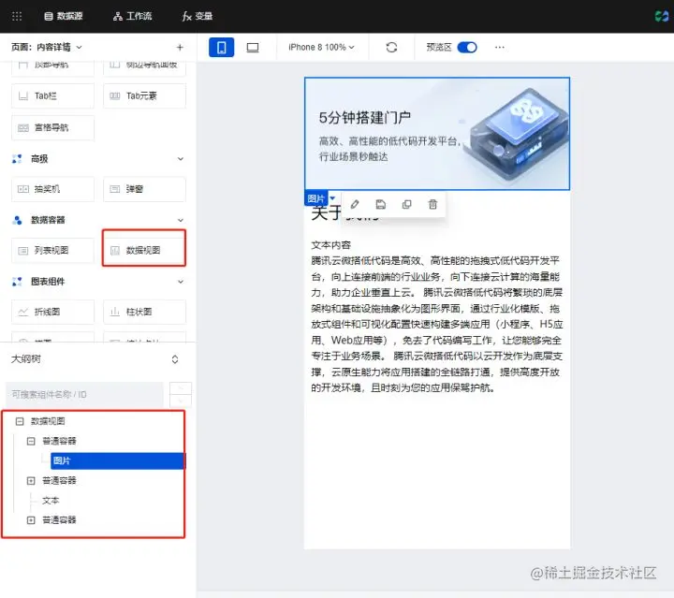Select the 列表视图 component

pos(52,251)
